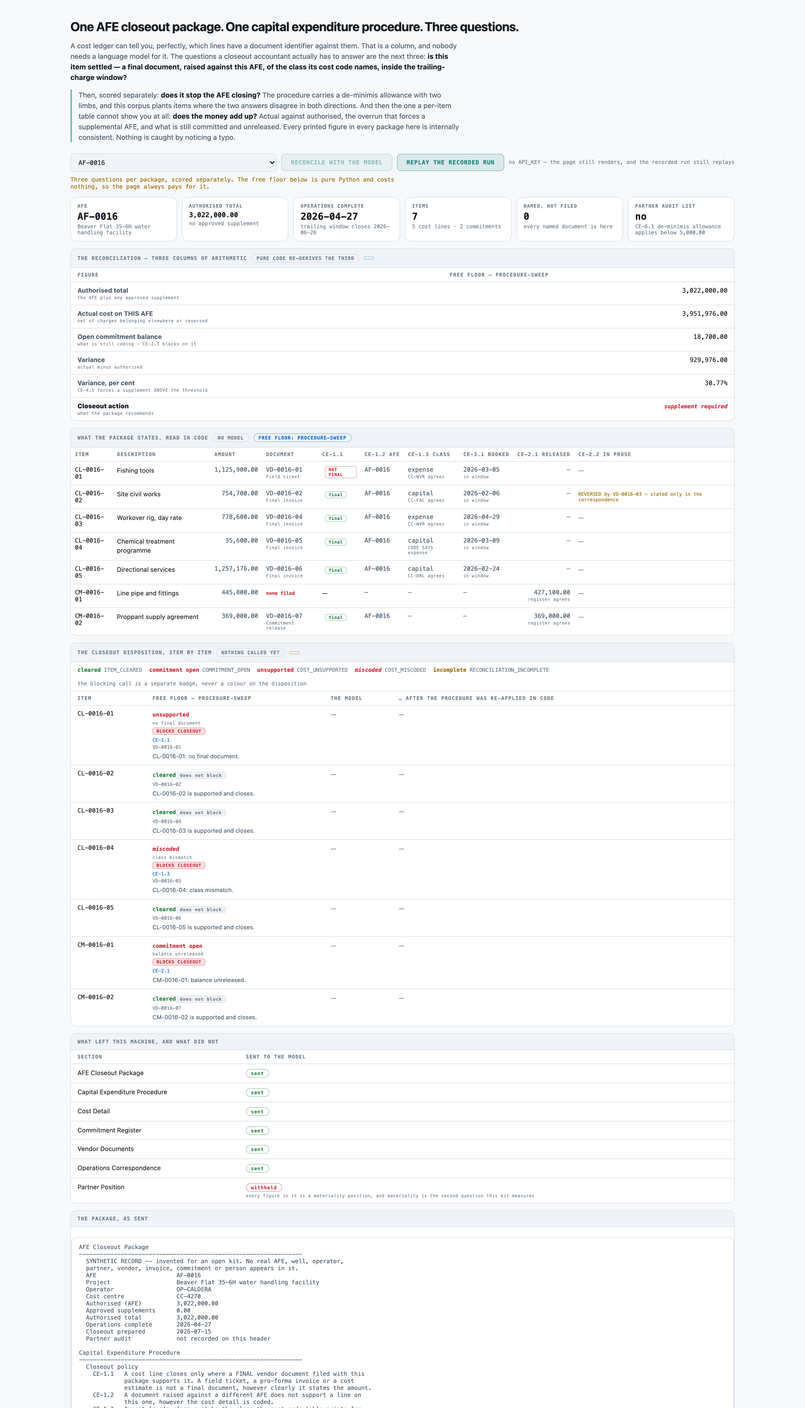The height and width of the screenshot is (1408, 805).
Task: Click 'does not block' badge for CM-0016-02
Action: pos(201,999)
